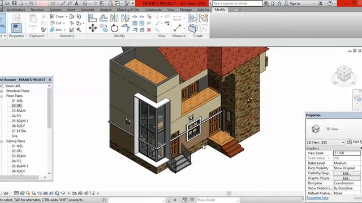362x203 pixels.
Task: Click Edit button for Graphic Display Options
Action: pos(347,178)
